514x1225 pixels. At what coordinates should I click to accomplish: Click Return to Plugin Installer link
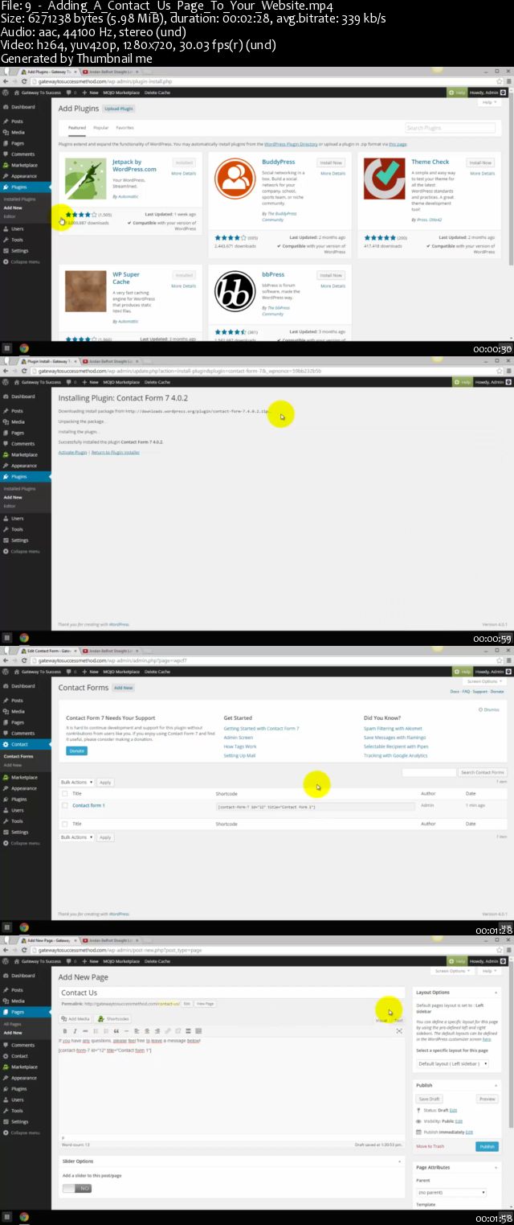(116, 452)
